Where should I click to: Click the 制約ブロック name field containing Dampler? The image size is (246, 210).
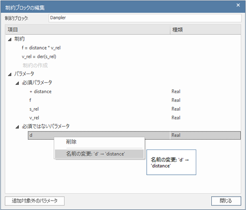(x=145, y=18)
